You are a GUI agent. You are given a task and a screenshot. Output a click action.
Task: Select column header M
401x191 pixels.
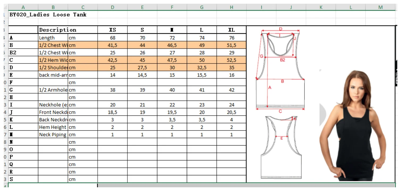(380, 7)
